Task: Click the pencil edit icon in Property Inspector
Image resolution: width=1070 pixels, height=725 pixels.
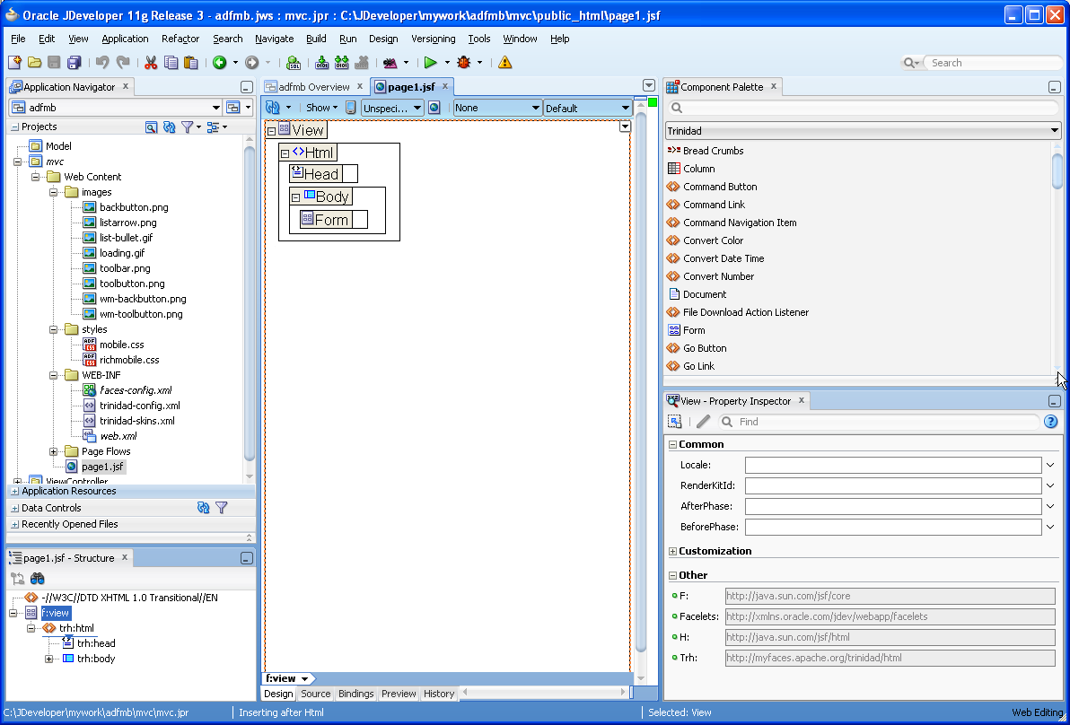Action: click(x=703, y=422)
